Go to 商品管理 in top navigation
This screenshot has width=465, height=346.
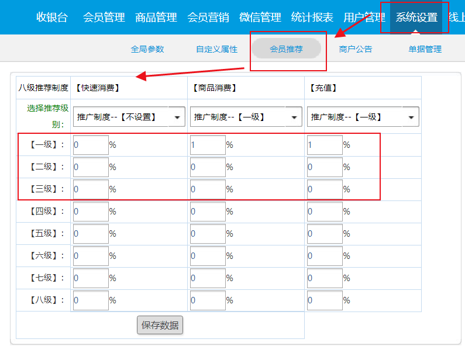point(156,18)
